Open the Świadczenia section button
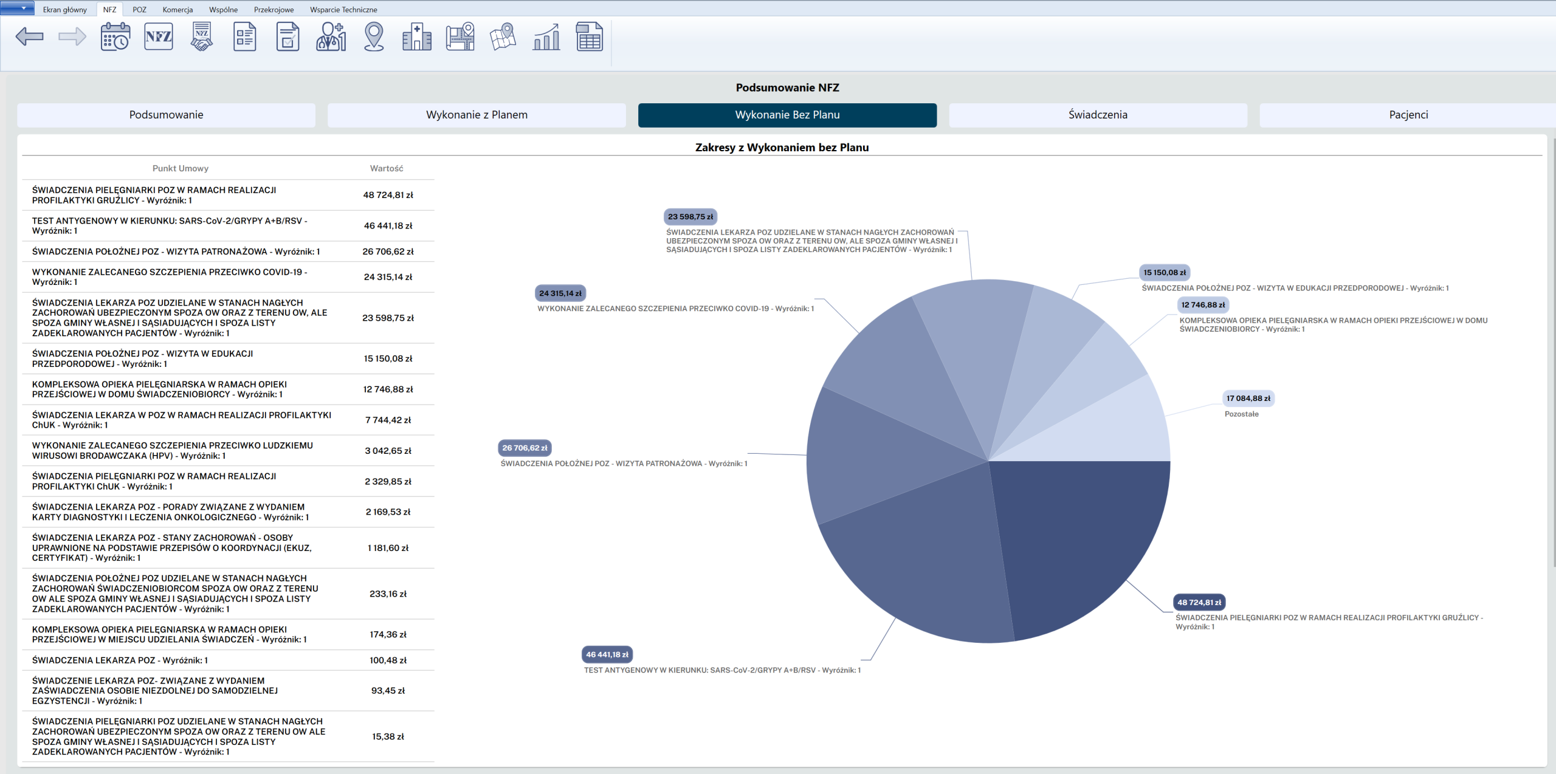Image resolution: width=1556 pixels, height=774 pixels. pyautogui.click(x=1098, y=115)
